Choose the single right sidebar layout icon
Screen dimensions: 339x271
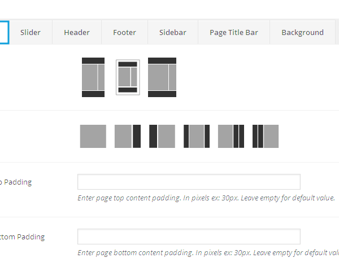click(x=128, y=136)
